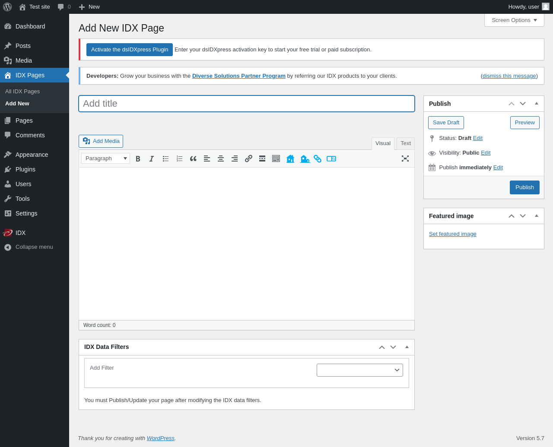Image resolution: width=553 pixels, height=447 pixels.
Task: Switch to the Visual editor tab
Action: coord(383,143)
